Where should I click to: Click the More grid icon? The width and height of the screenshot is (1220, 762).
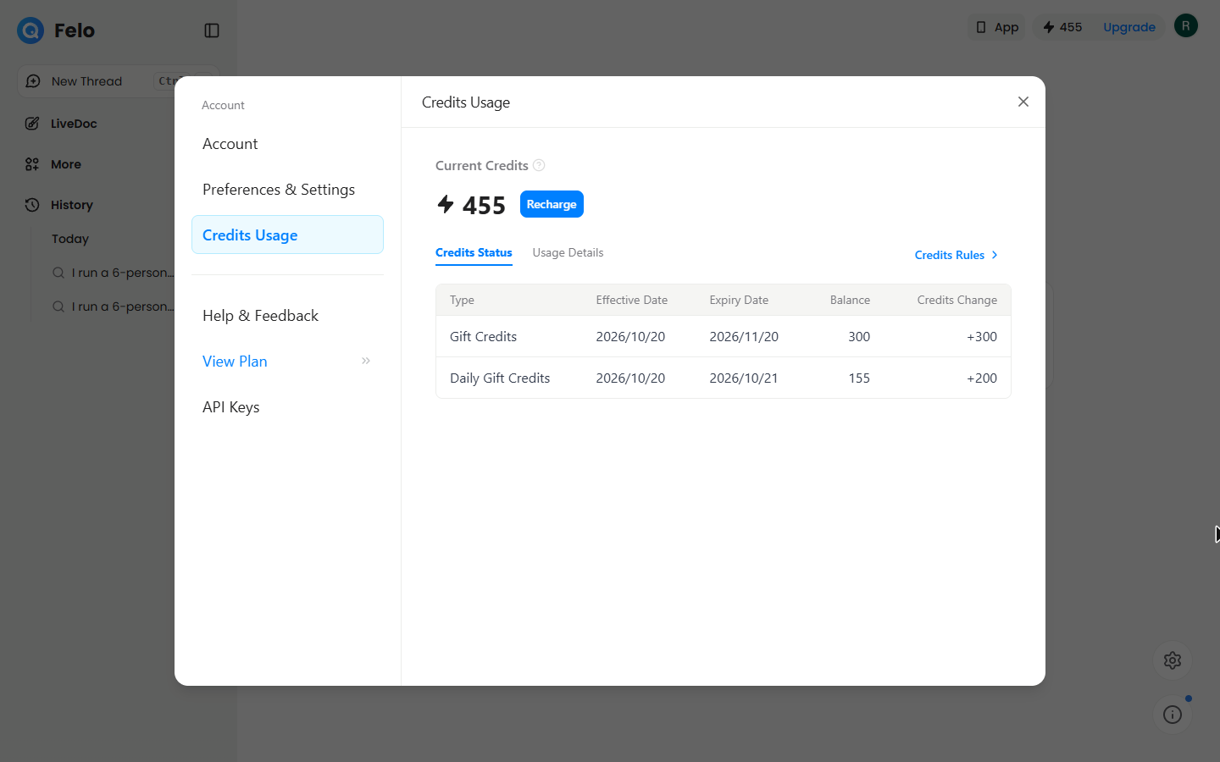click(x=32, y=164)
